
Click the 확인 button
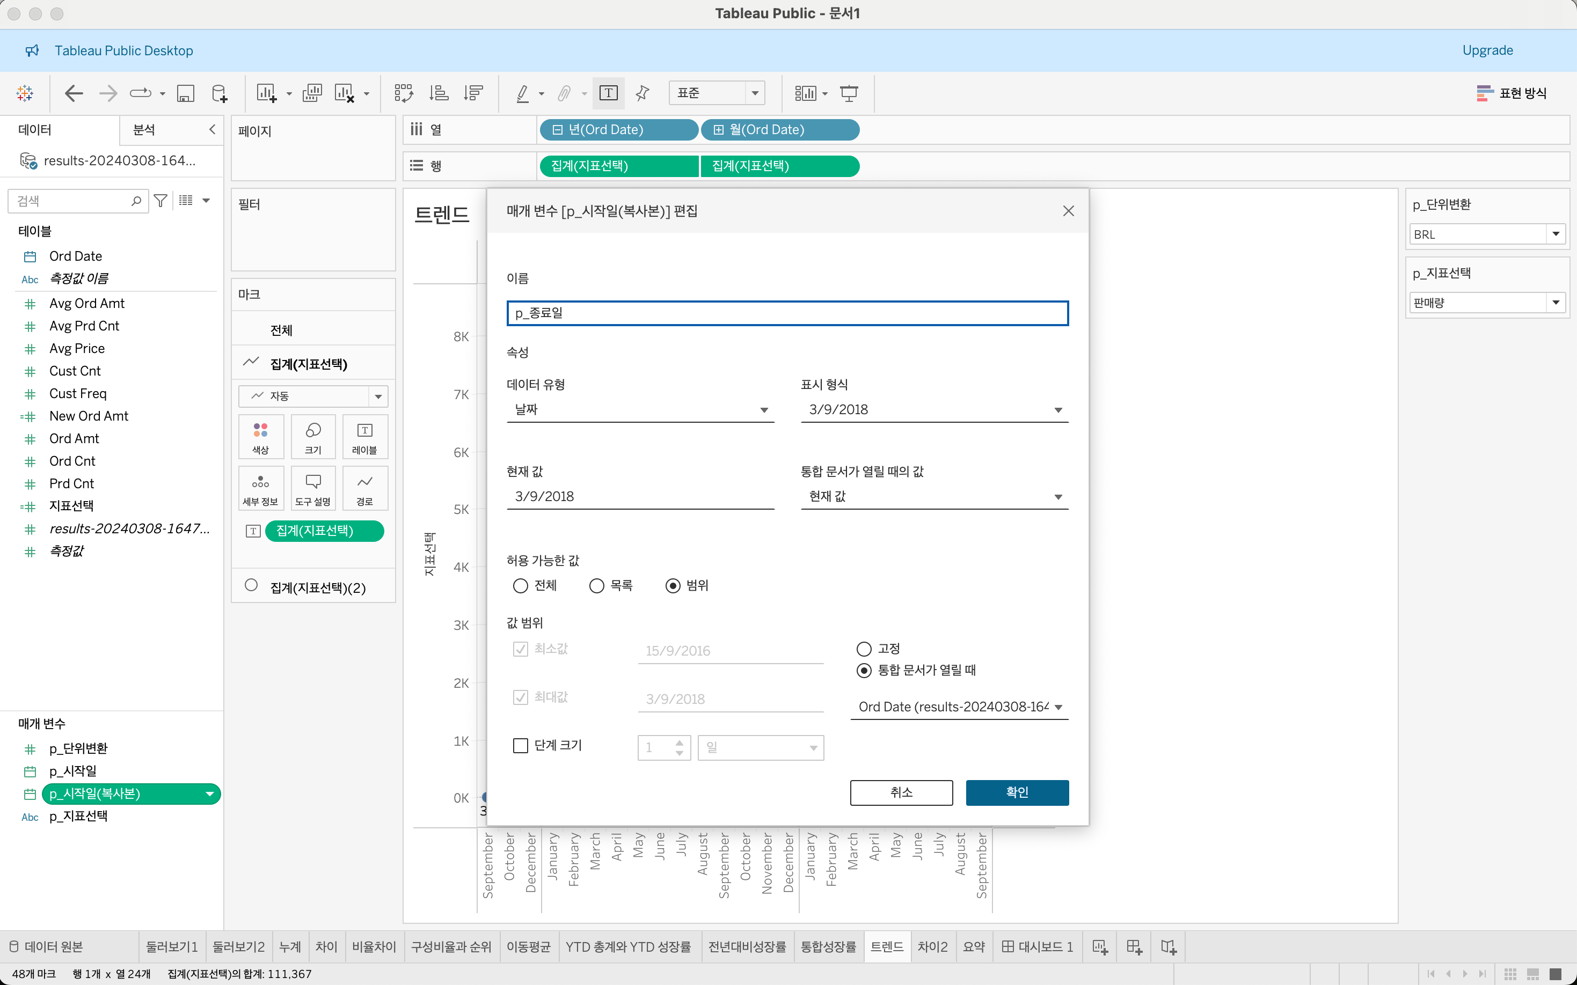click(1017, 792)
